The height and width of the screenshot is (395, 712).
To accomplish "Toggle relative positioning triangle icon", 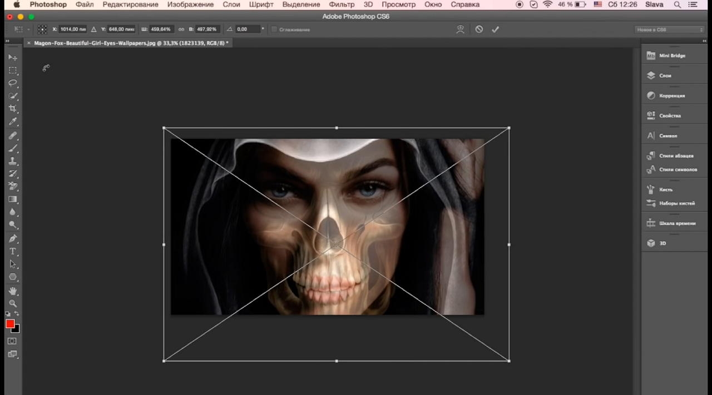I will click(x=93, y=29).
